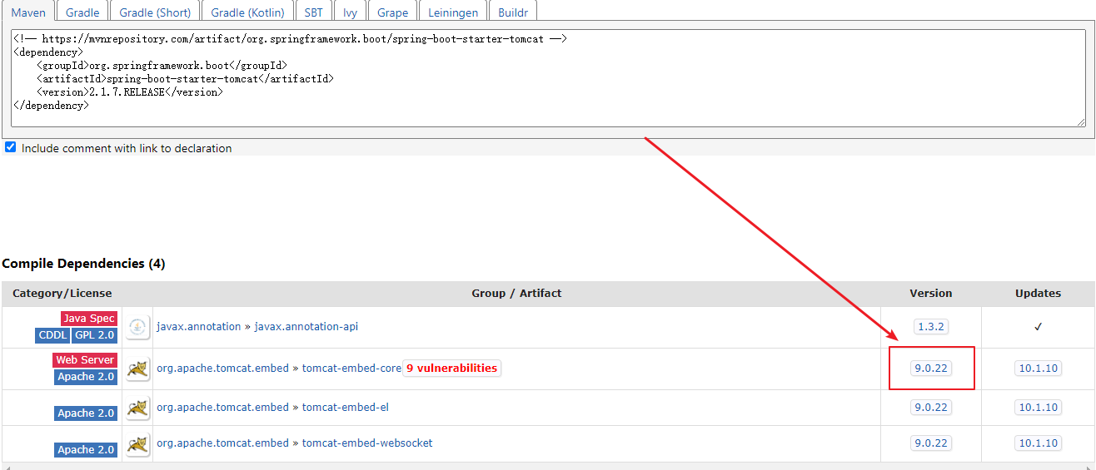
Task: Switch to the Grape tab
Action: 392,12
